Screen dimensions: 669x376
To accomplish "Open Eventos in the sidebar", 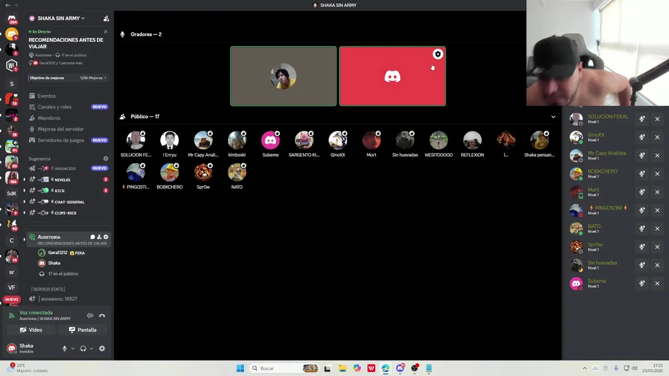I will (68, 96).
